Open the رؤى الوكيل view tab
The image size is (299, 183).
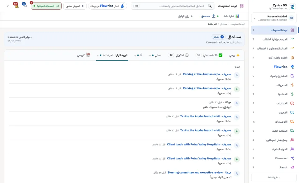(x=186, y=16)
